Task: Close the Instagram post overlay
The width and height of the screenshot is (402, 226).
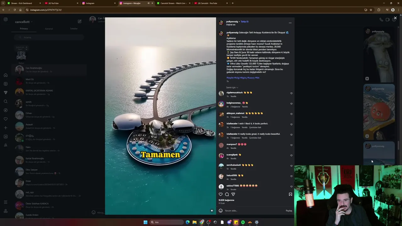Action: click(x=395, y=18)
